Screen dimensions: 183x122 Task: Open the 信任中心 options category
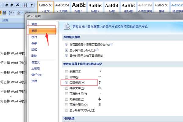click(x=37, y=75)
